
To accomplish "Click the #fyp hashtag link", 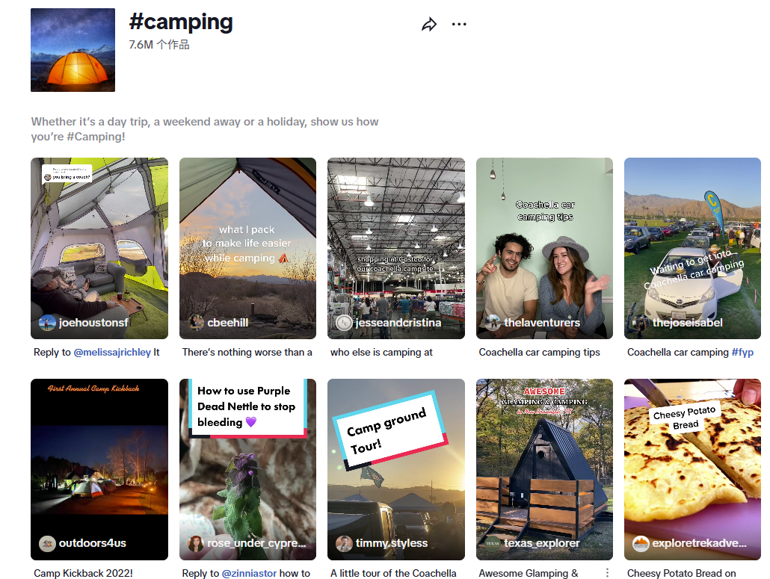I will click(x=742, y=352).
